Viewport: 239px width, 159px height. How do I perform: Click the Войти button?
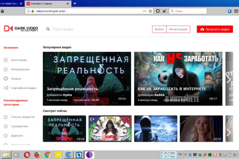pos(159,29)
